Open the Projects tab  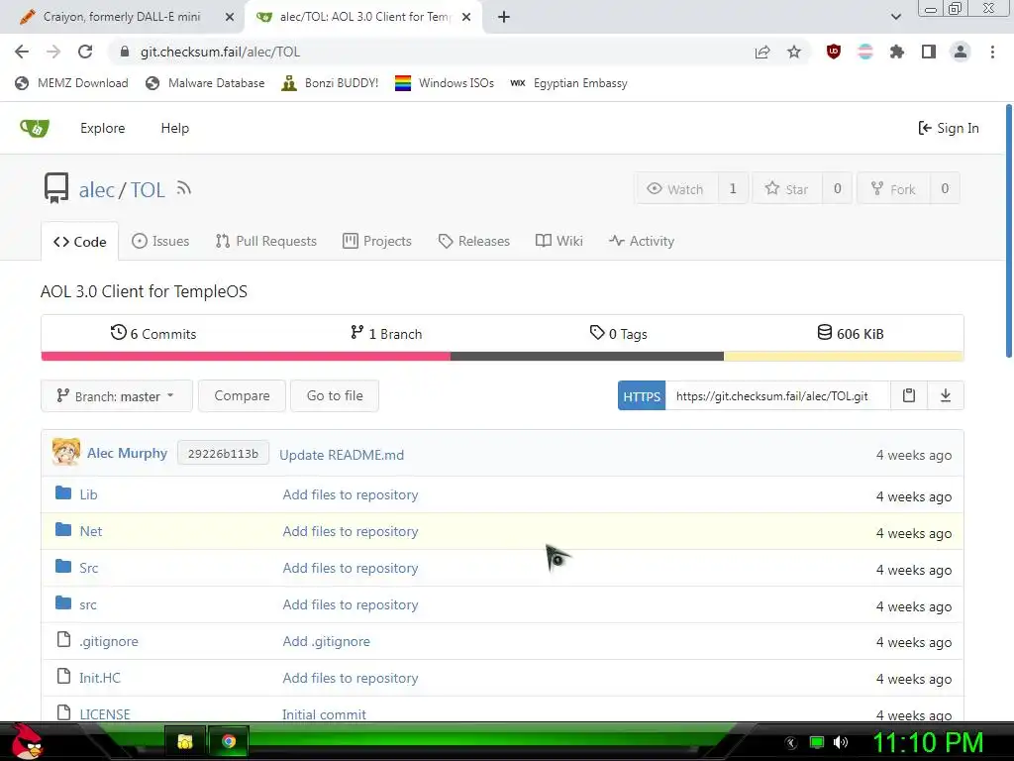click(377, 242)
